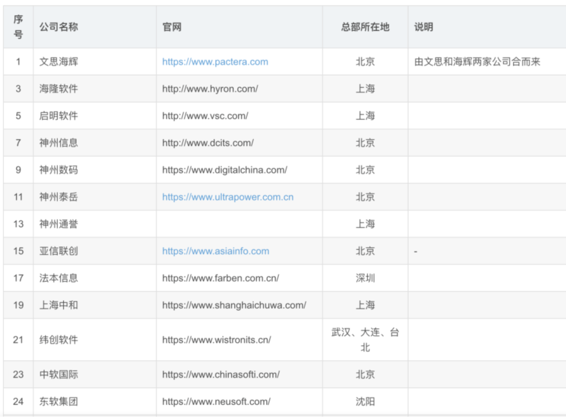Click company name 神州泰岳
Image resolution: width=566 pixels, height=418 pixels.
pos(59,197)
